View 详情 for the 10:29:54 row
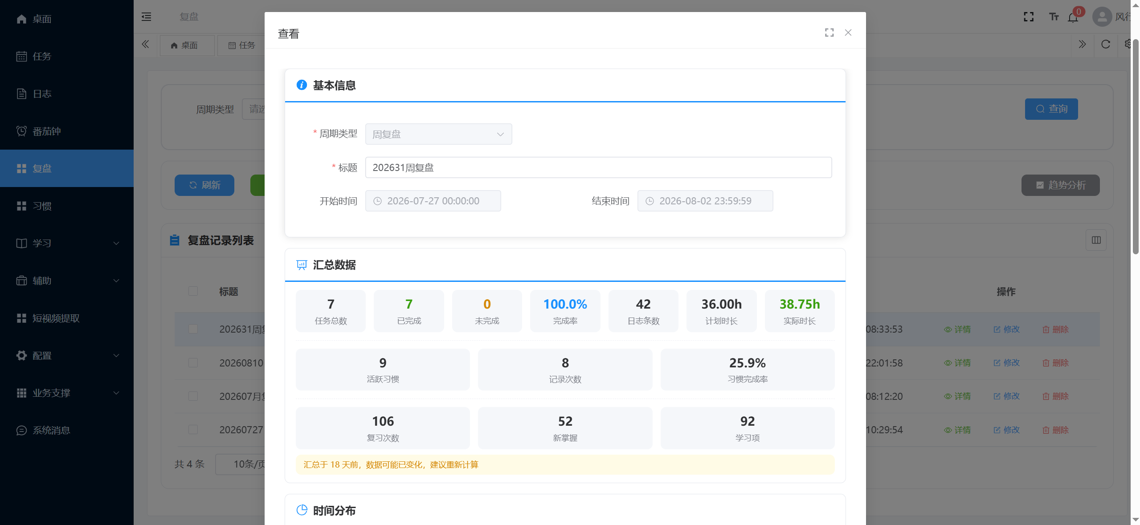Image resolution: width=1140 pixels, height=525 pixels. (x=957, y=430)
